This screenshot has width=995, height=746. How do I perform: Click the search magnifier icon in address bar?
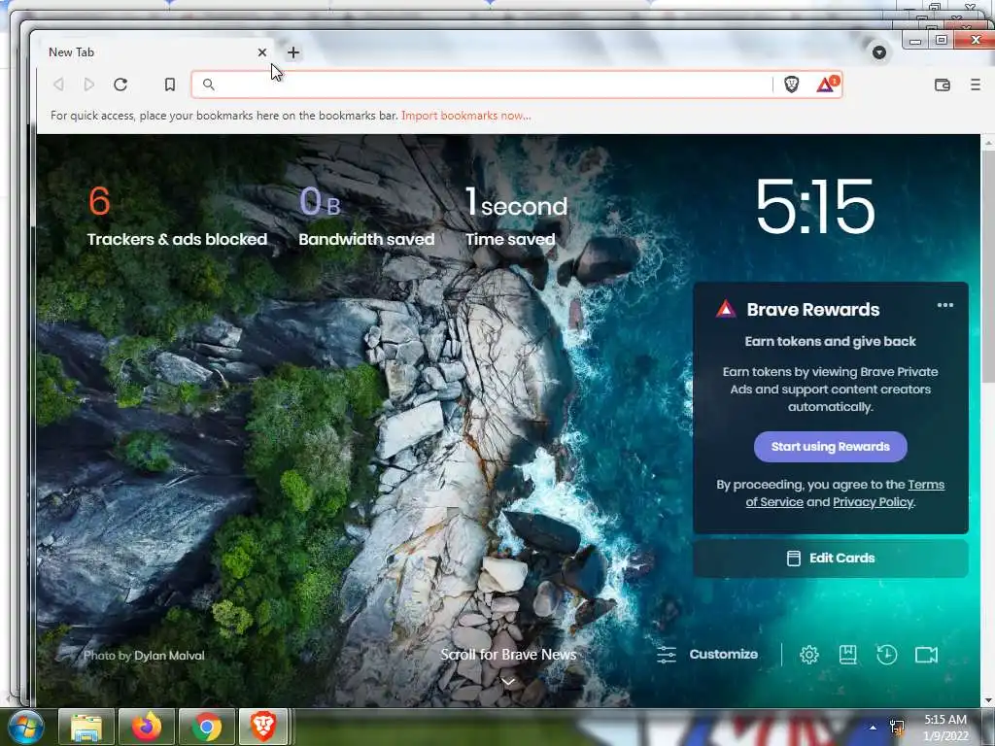coord(208,85)
